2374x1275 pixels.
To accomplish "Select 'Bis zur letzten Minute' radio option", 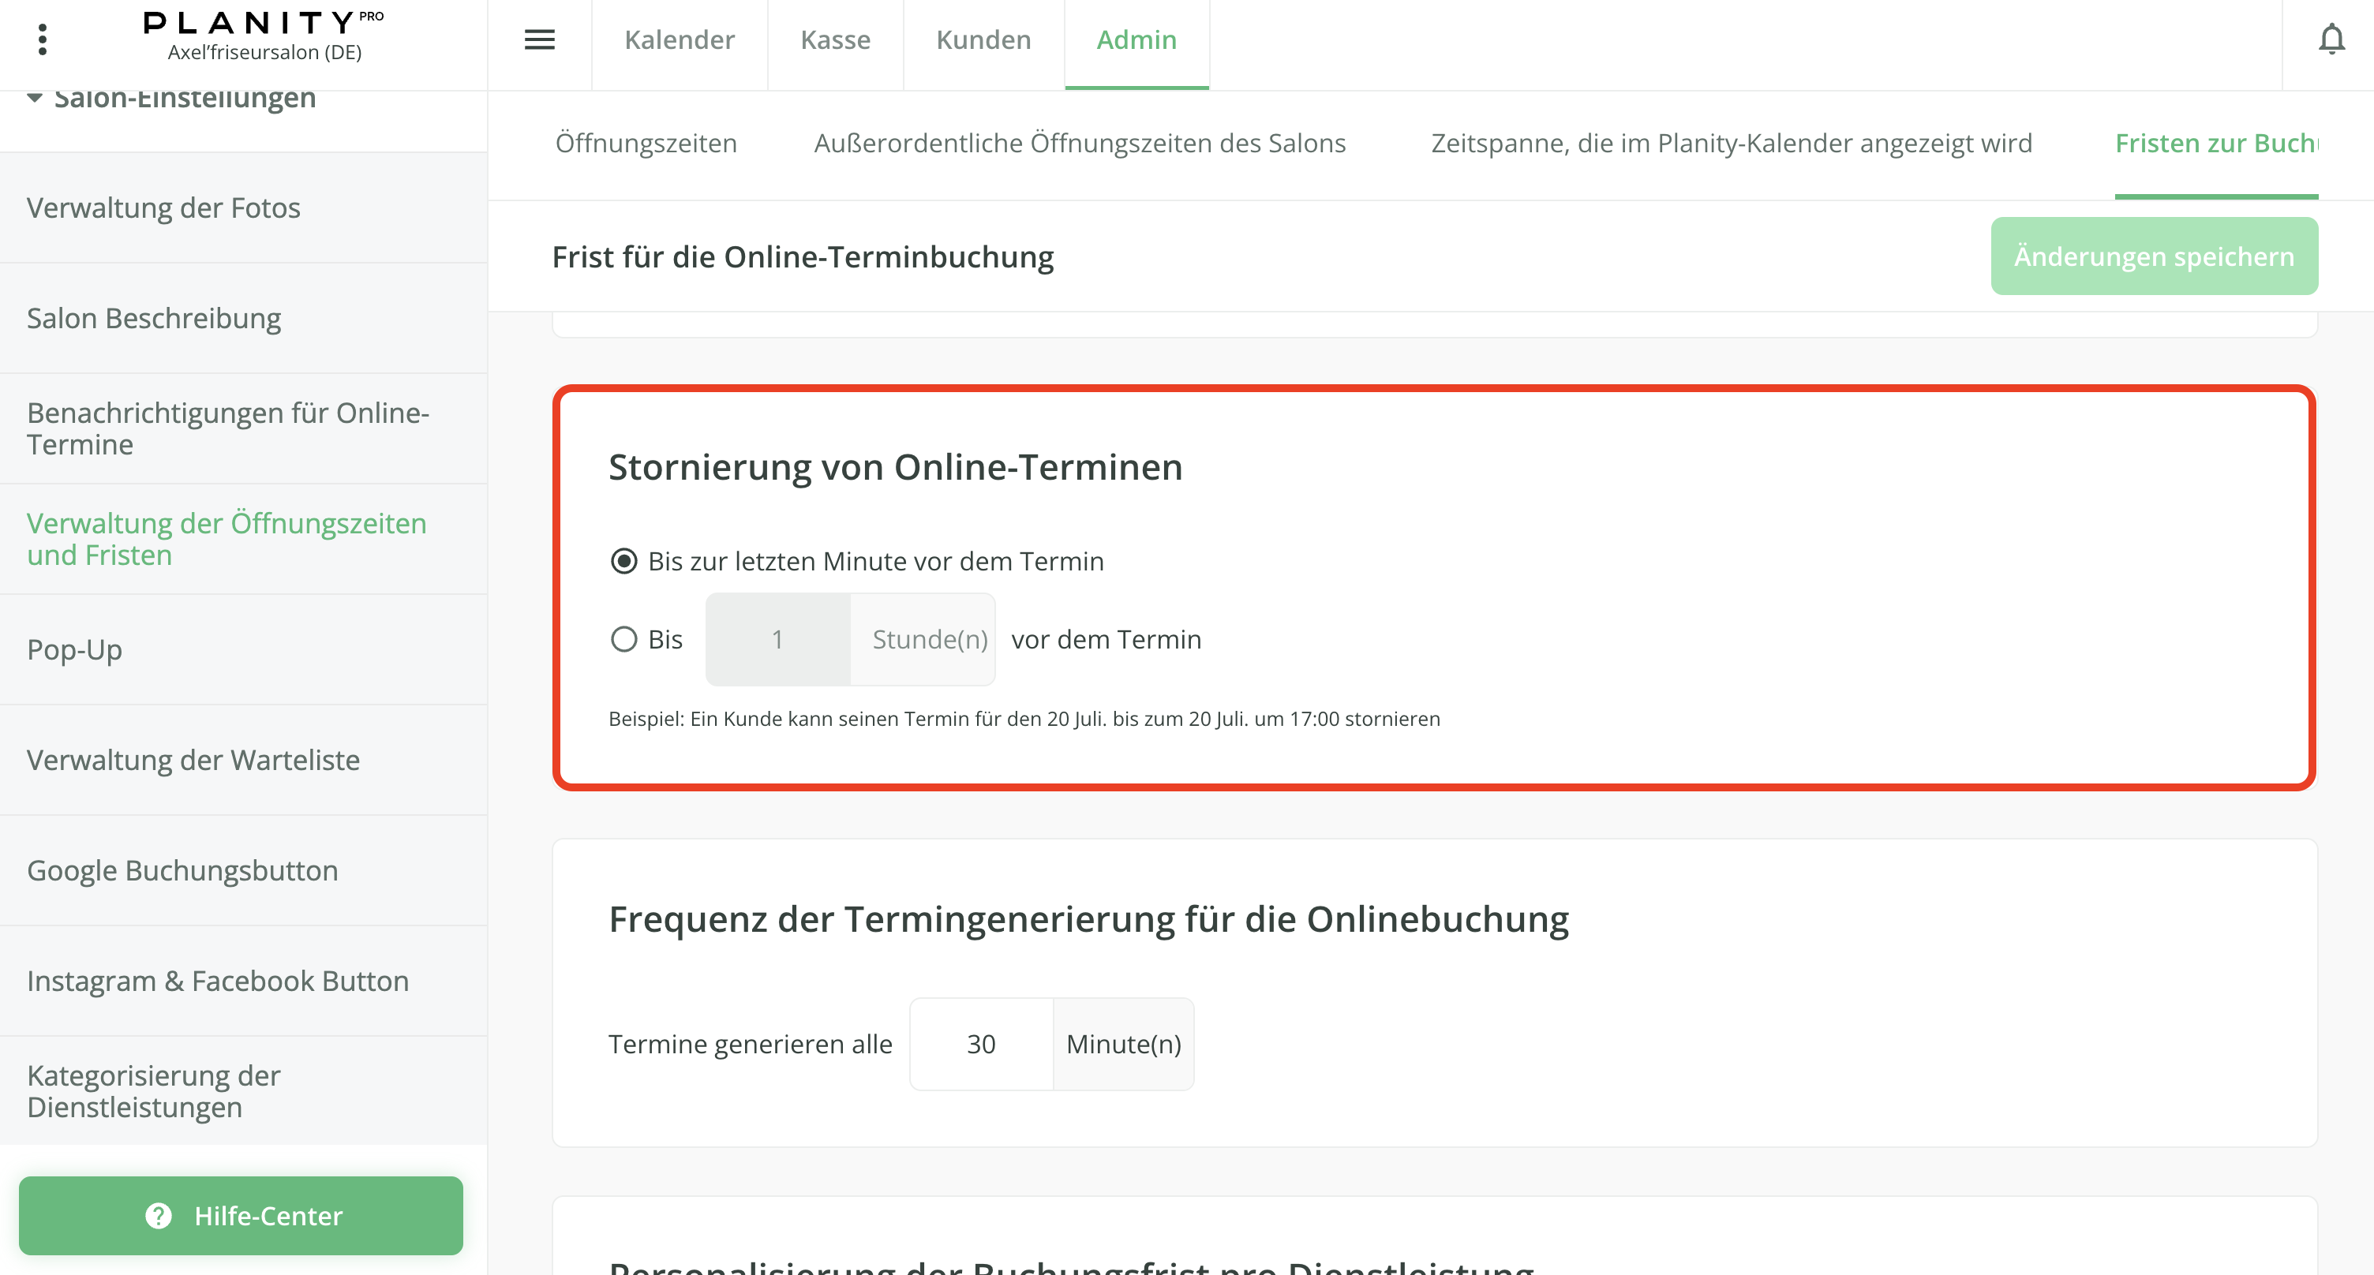I will click(624, 561).
